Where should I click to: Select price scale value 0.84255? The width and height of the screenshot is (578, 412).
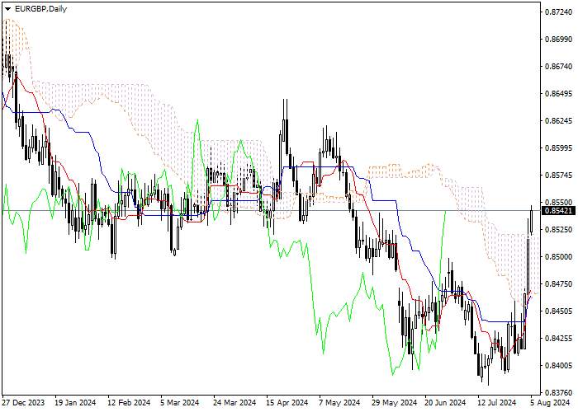(x=558, y=338)
